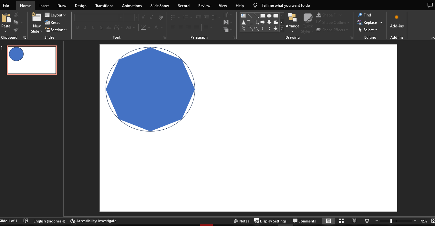Choose the 5-point star shape
This screenshot has width=435, height=226.
(275, 29)
